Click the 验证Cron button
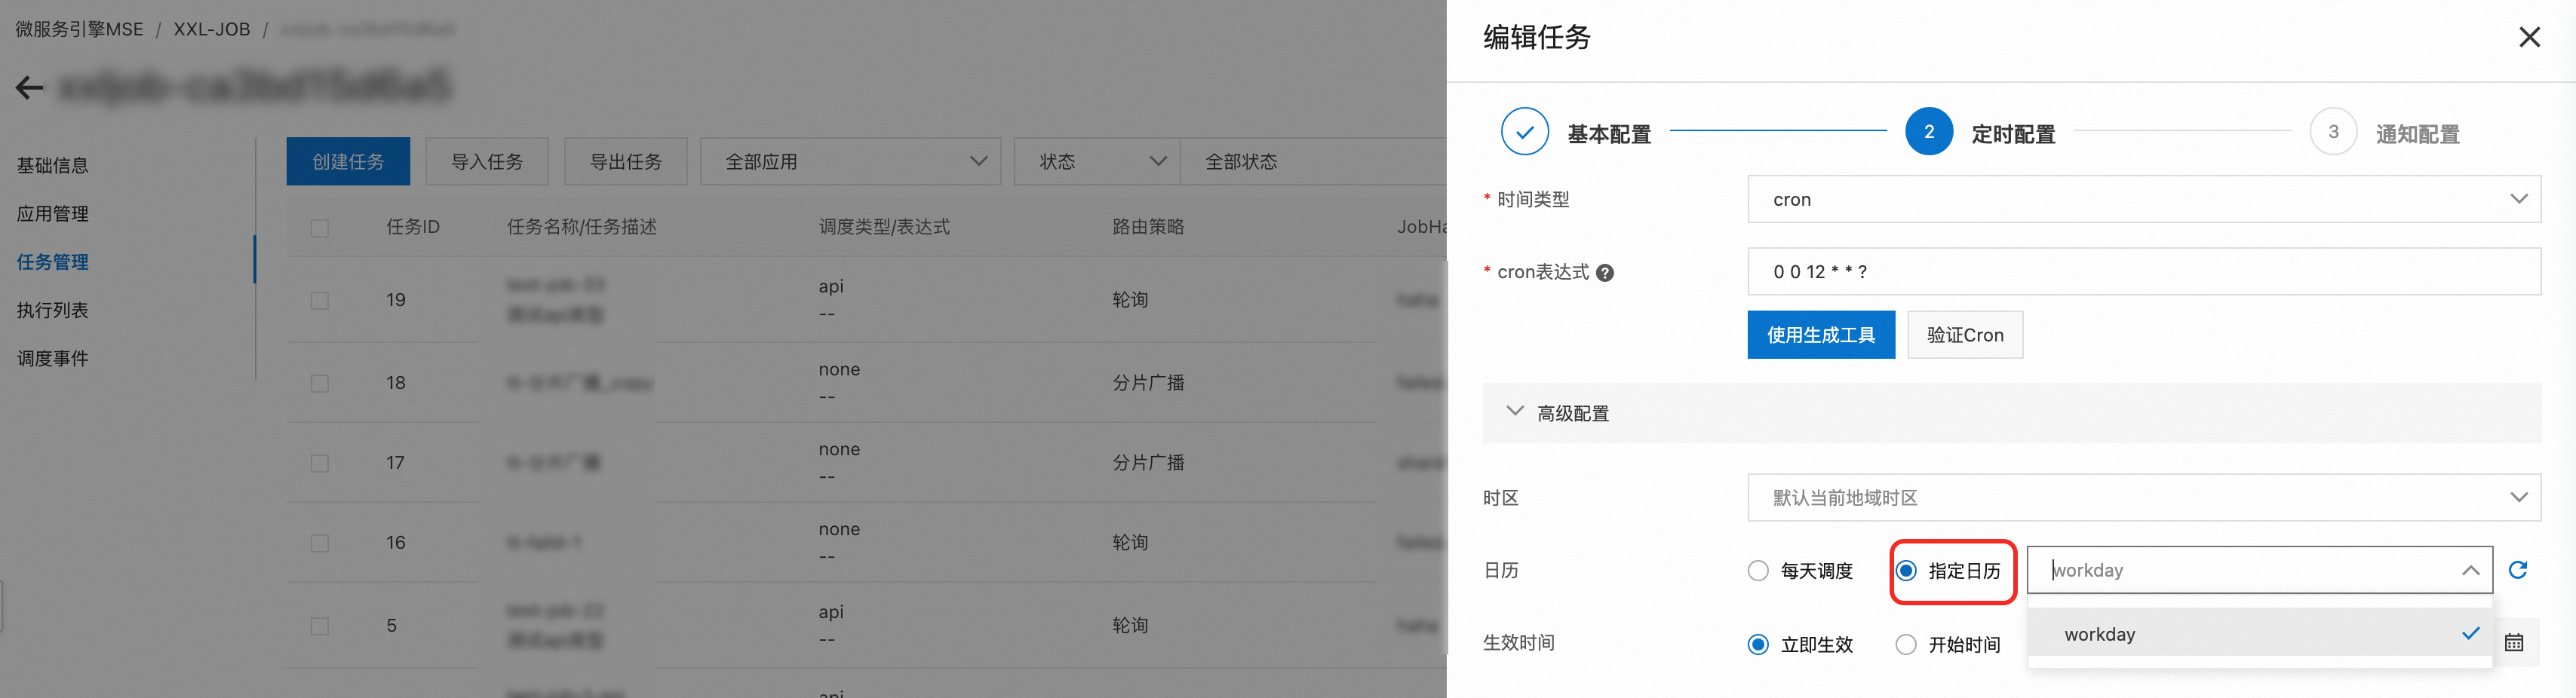The image size is (2576, 698). click(1965, 335)
